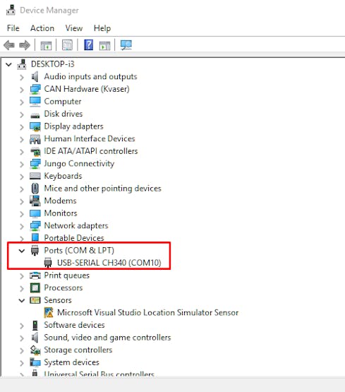The image size is (345, 392).
Task: Expand the Display adapters category
Action: (22, 127)
